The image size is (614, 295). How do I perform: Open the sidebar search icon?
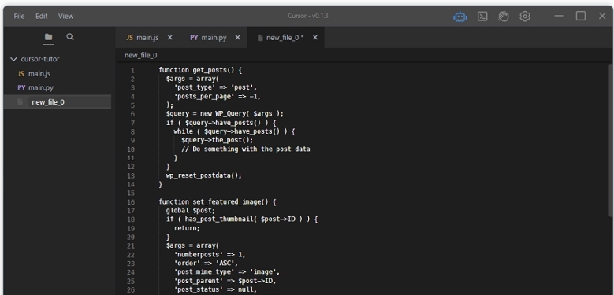(x=70, y=37)
